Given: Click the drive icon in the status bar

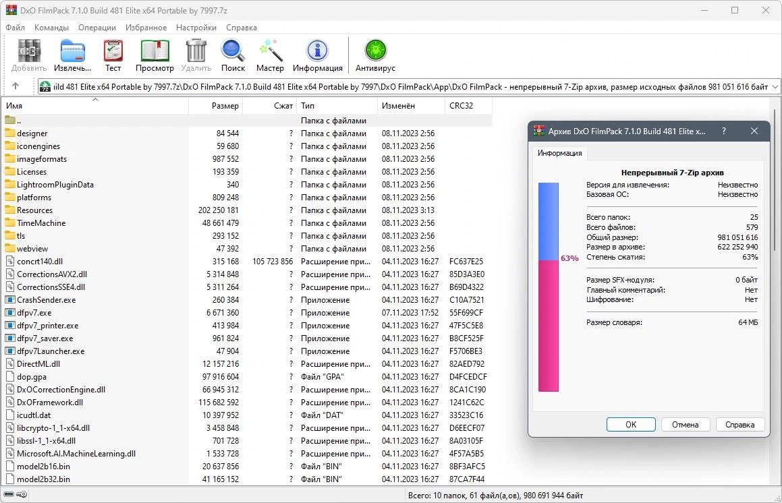Looking at the screenshot, I should 9,494.
